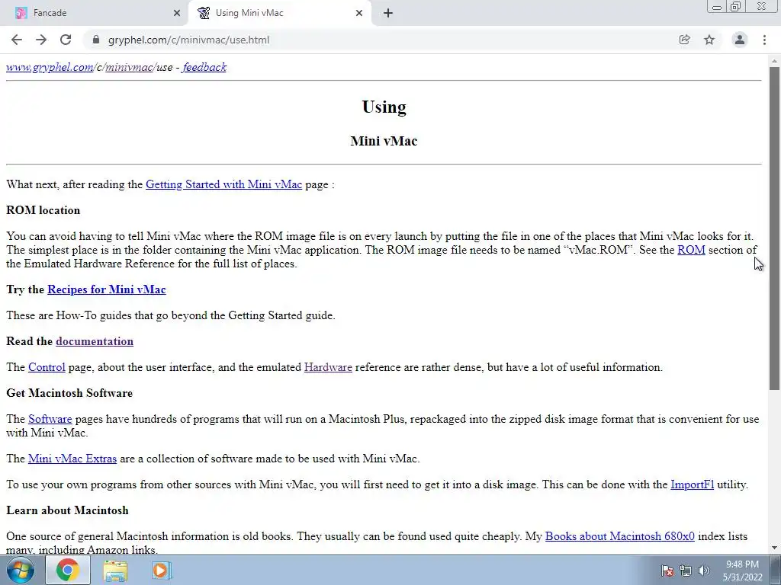Click the padlock site info icon
Viewport: 781px width, 585px height.
(97, 40)
